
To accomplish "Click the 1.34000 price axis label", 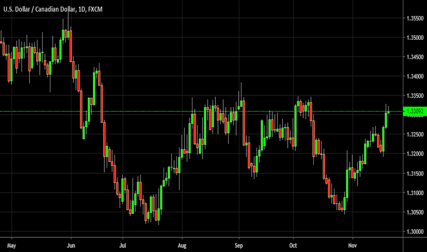I will point(415,77).
